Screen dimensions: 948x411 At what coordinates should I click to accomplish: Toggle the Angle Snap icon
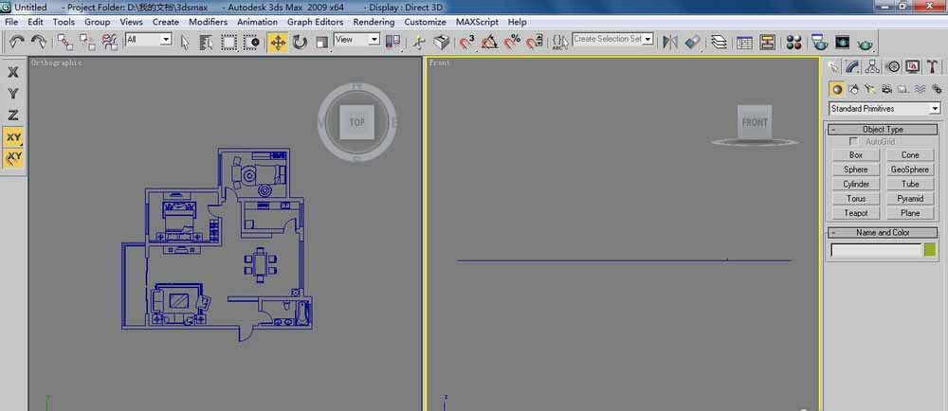coord(490,42)
